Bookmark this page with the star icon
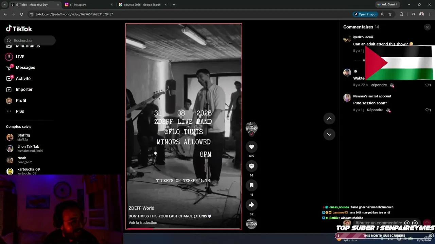 point(390,14)
